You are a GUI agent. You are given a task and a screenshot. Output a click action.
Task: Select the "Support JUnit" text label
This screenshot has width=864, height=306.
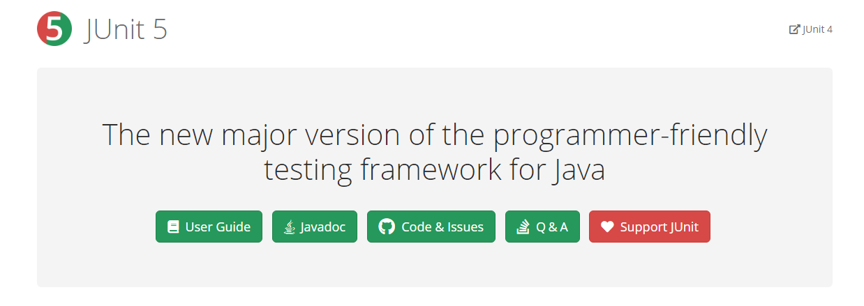click(x=659, y=227)
